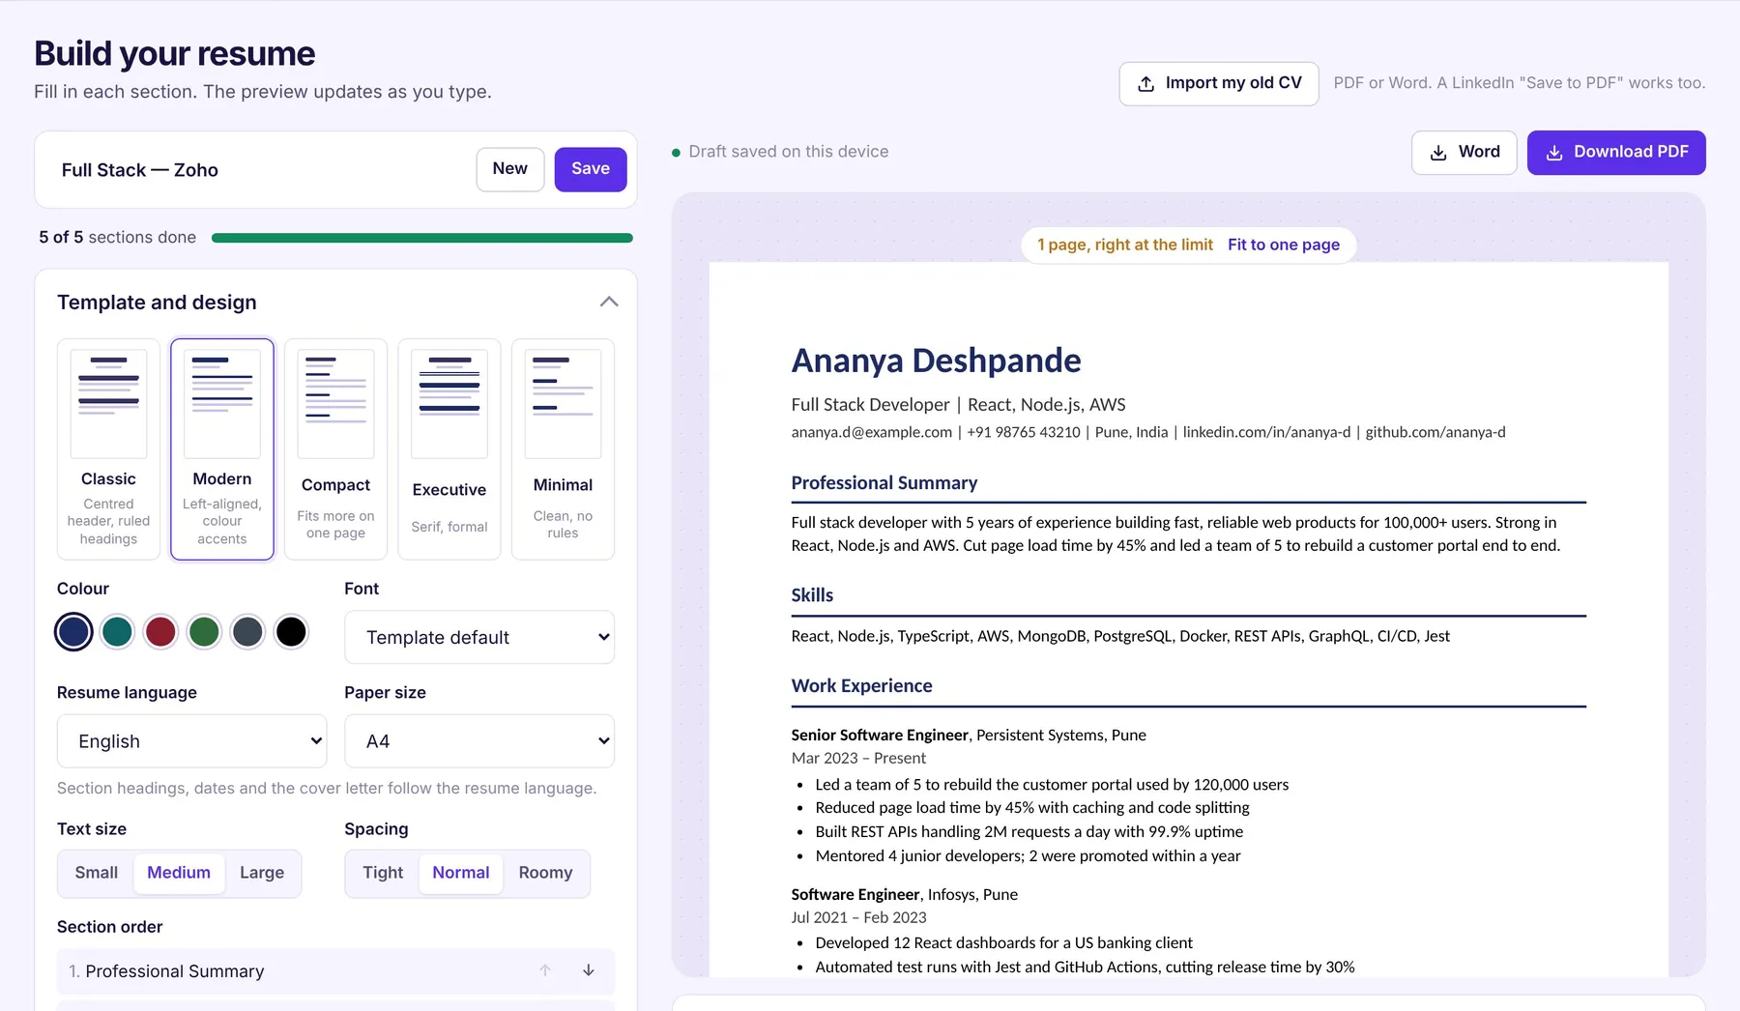Select the navy blue colour swatch
The image size is (1740, 1011).
pos(73,632)
